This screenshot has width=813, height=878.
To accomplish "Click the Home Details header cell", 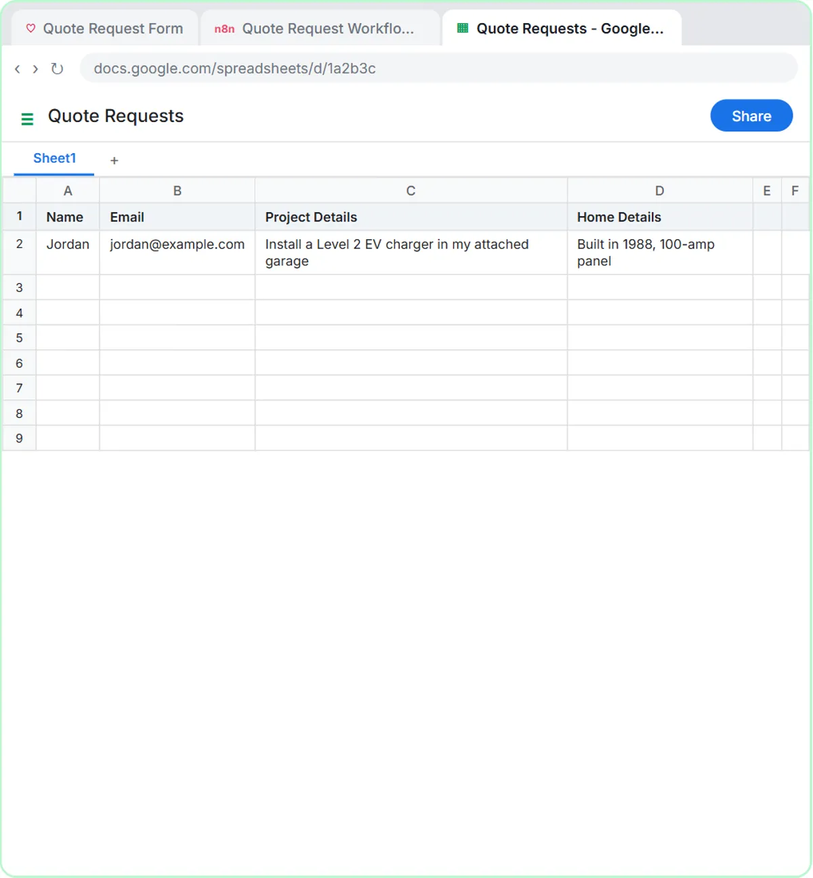I will [660, 217].
